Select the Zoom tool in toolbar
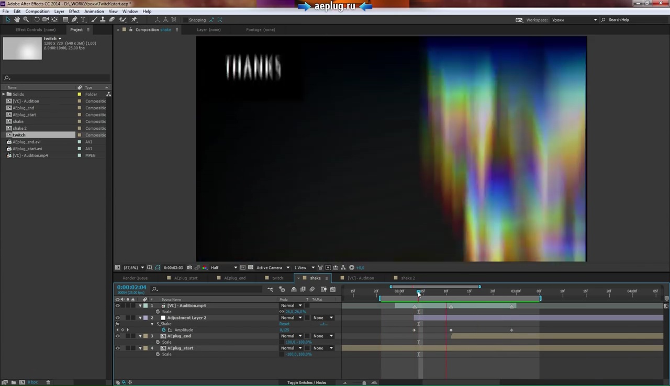Viewport: 670px width, 386px height. pos(26,20)
